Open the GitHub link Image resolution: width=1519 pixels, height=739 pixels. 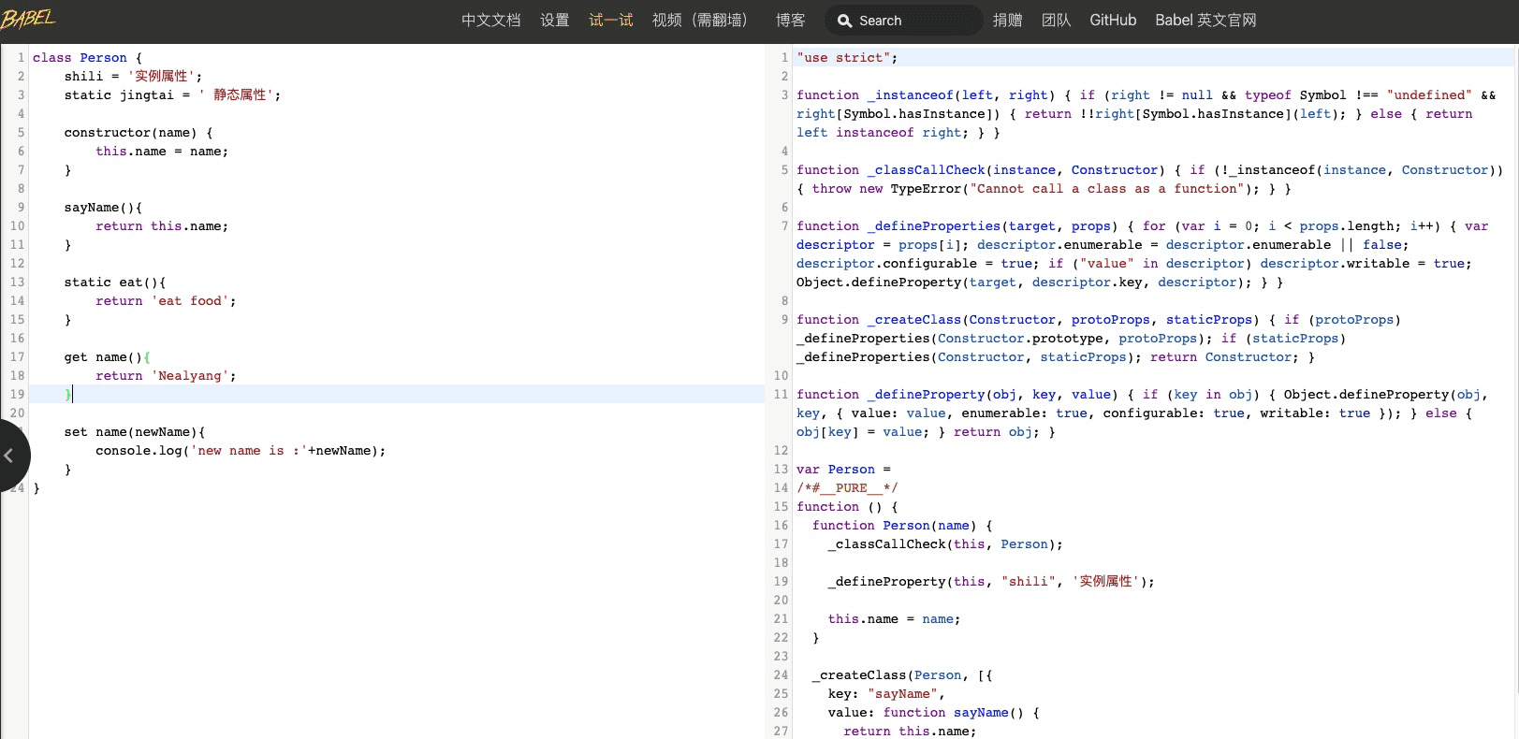tap(1113, 21)
